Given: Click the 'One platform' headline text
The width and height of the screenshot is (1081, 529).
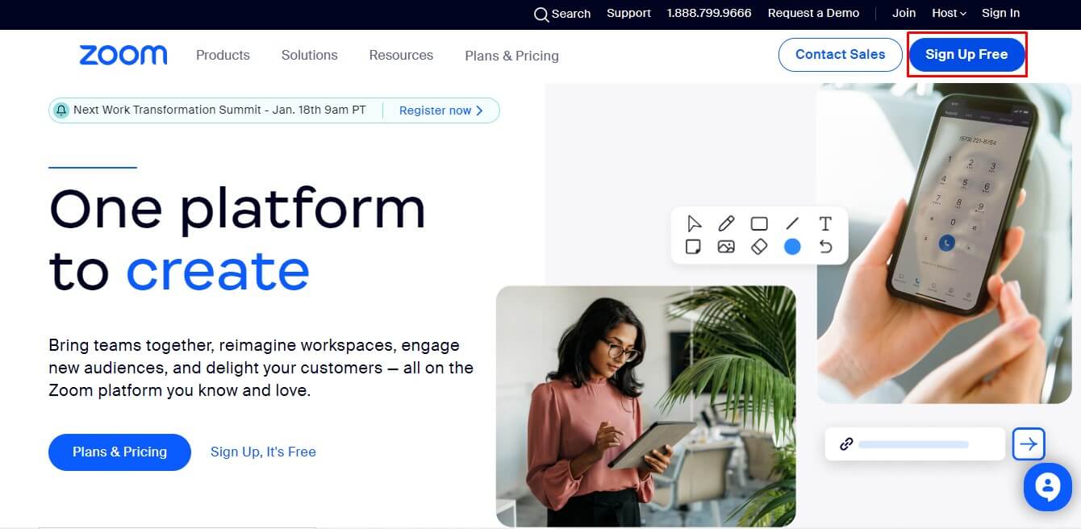Looking at the screenshot, I should pyautogui.click(x=237, y=209).
